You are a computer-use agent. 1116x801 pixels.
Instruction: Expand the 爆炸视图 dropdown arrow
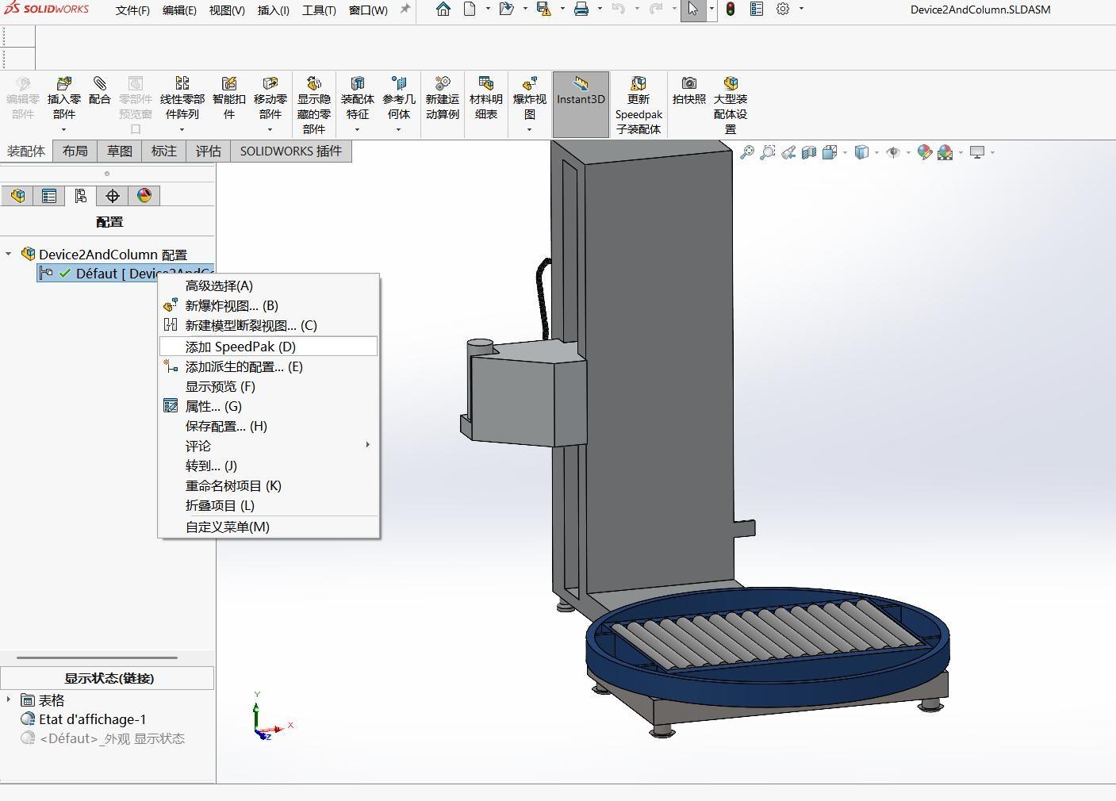point(529,130)
